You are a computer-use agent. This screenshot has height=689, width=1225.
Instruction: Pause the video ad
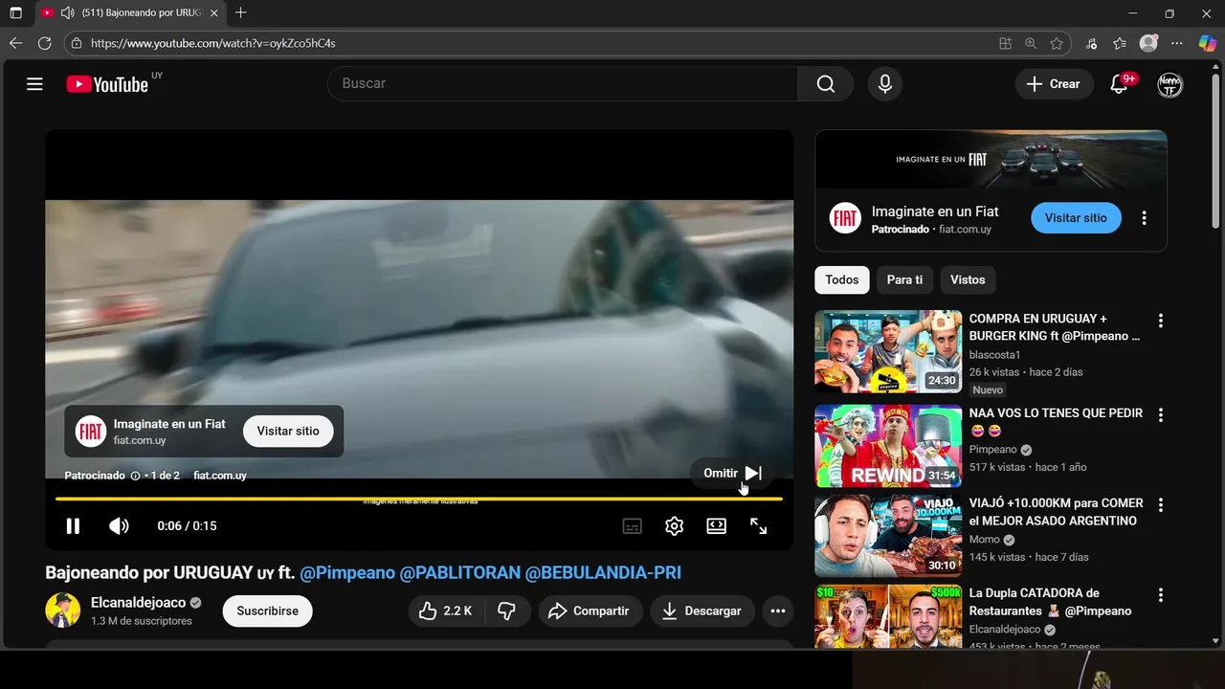tap(73, 526)
